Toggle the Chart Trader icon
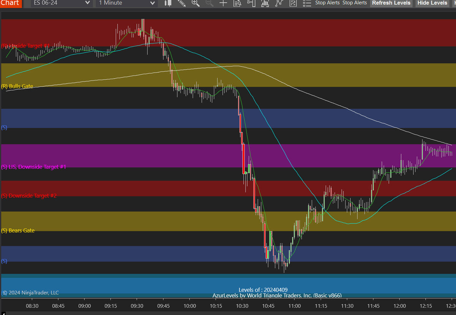The image size is (456, 315). click(251, 3)
